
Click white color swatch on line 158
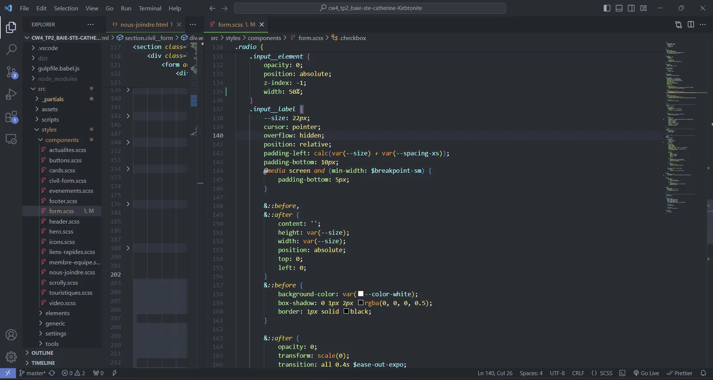360,294
